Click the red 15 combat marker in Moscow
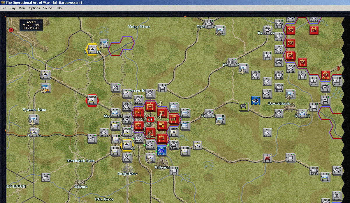Viewport: 350px width, 203px height. click(150, 119)
